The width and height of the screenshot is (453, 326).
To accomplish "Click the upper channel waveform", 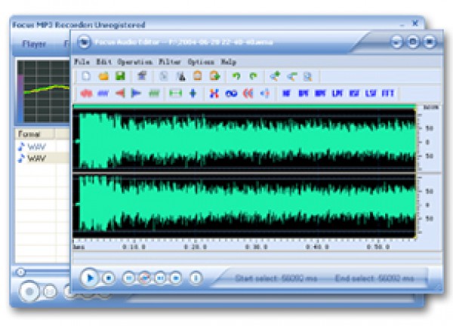I will [x=245, y=140].
